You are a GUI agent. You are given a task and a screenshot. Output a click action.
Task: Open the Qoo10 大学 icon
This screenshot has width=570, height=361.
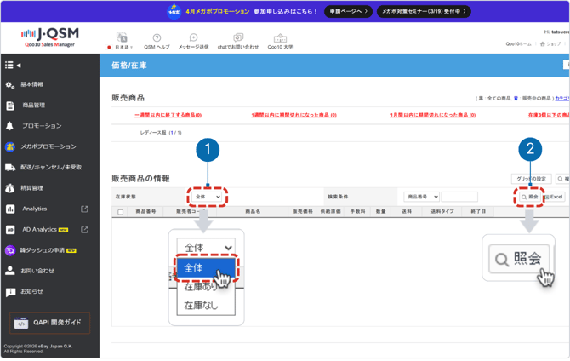(x=280, y=38)
